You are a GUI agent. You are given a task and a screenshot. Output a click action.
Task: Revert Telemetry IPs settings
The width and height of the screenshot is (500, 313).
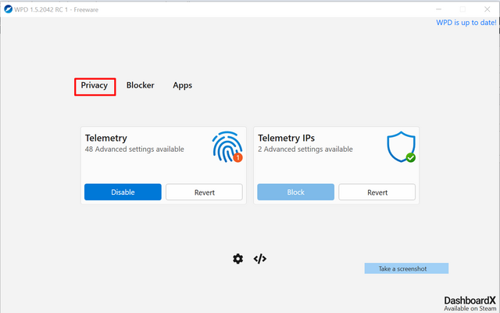point(377,192)
